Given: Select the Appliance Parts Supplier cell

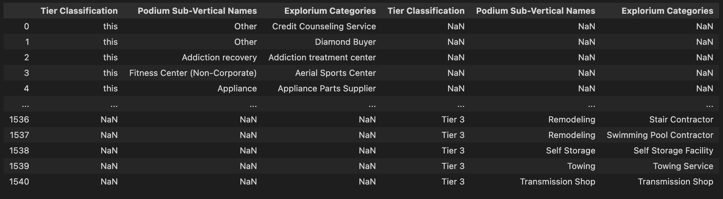Looking at the screenshot, I should (x=326, y=89).
